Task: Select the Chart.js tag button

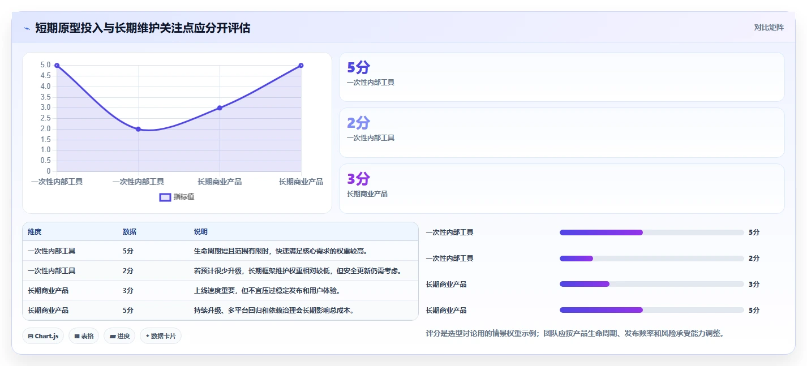Action: coord(44,336)
